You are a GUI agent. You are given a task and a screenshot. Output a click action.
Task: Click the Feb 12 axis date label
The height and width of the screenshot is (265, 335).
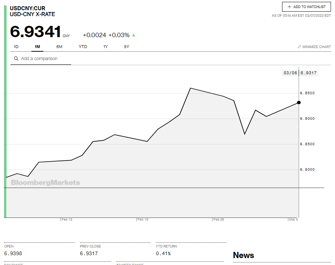point(67,219)
